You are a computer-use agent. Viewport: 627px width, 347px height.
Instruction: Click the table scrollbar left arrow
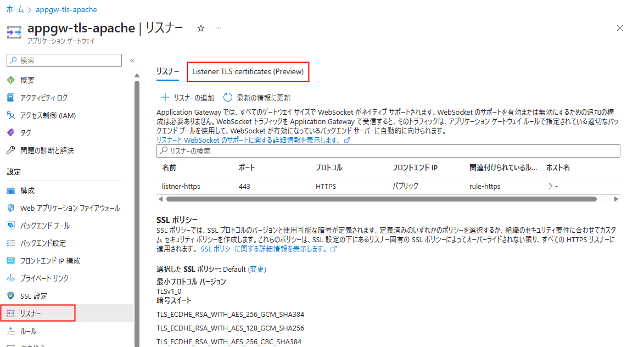click(161, 199)
